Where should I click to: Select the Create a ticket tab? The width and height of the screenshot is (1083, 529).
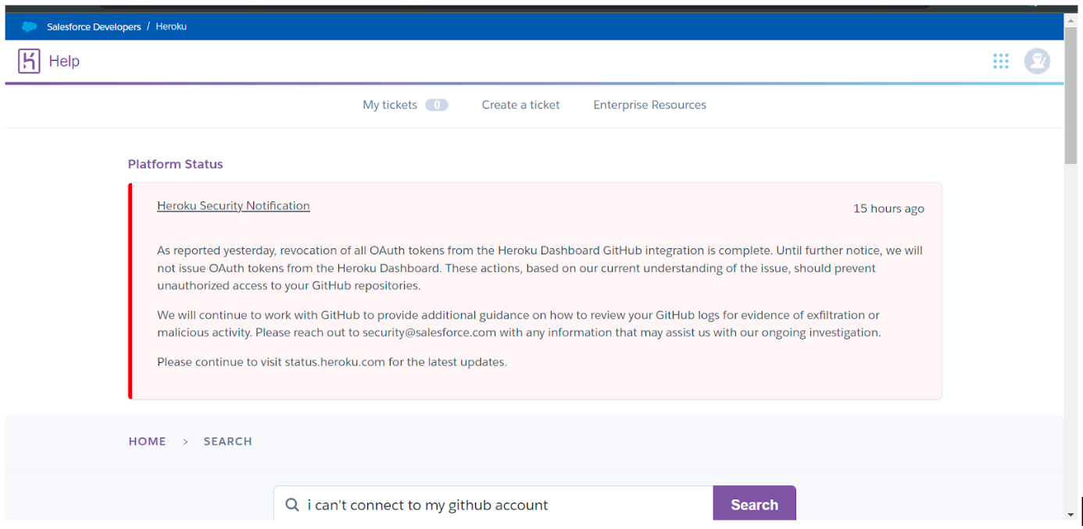[520, 104]
